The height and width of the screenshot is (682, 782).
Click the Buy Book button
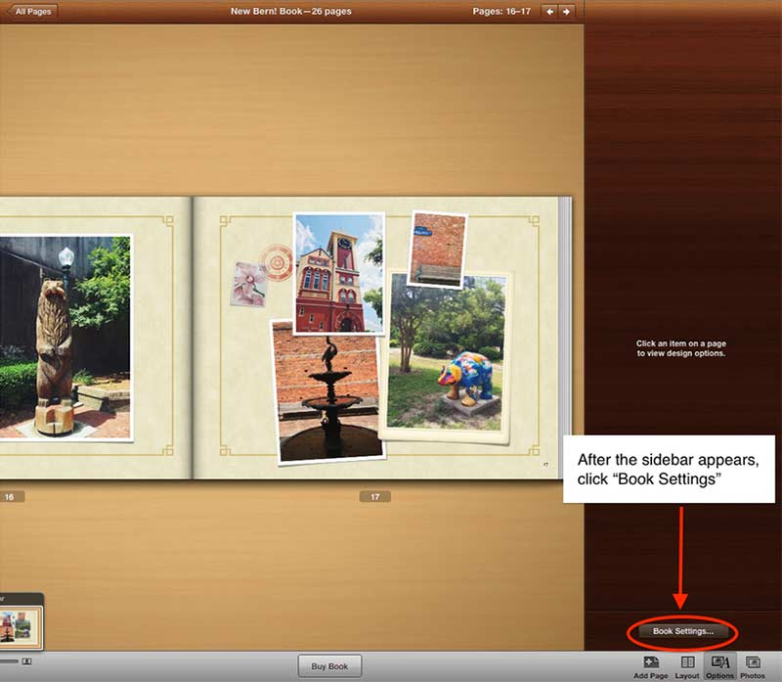coord(329,666)
